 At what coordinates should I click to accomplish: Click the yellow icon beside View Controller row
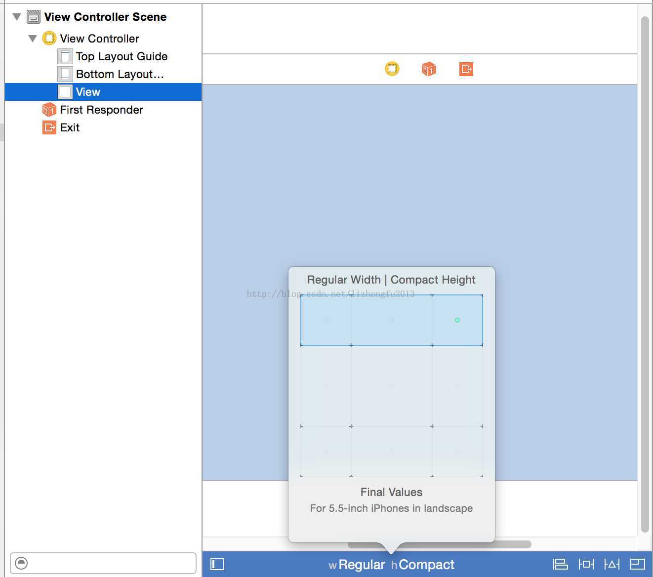49,39
